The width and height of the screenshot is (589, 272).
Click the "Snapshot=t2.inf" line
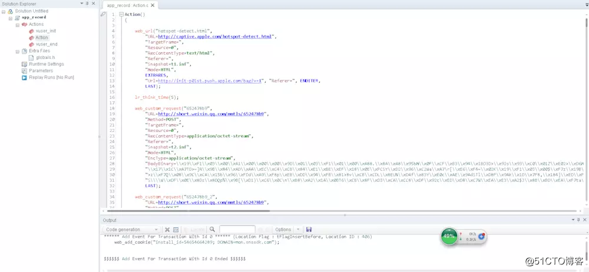tap(168, 147)
